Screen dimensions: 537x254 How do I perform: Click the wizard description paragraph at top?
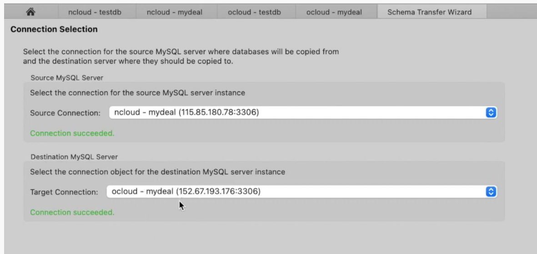[x=181, y=56]
